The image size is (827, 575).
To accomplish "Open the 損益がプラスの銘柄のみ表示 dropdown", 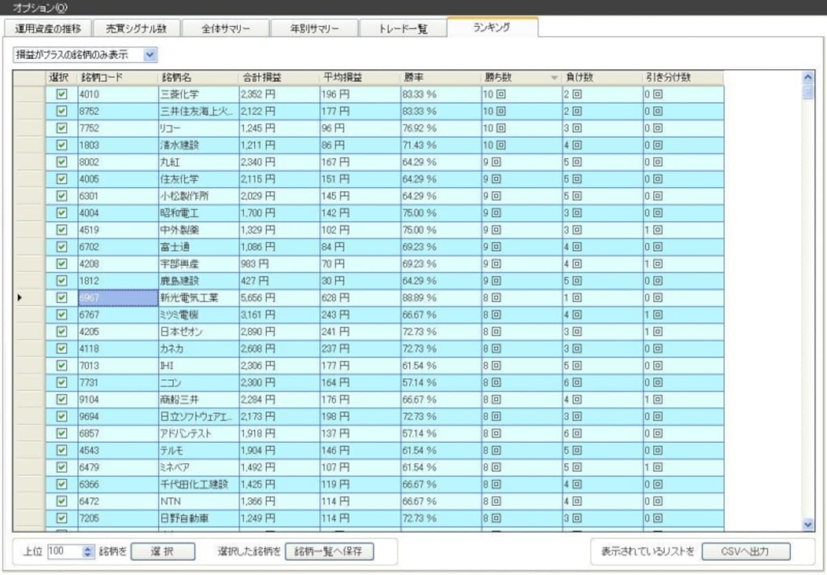I will 85,54.
